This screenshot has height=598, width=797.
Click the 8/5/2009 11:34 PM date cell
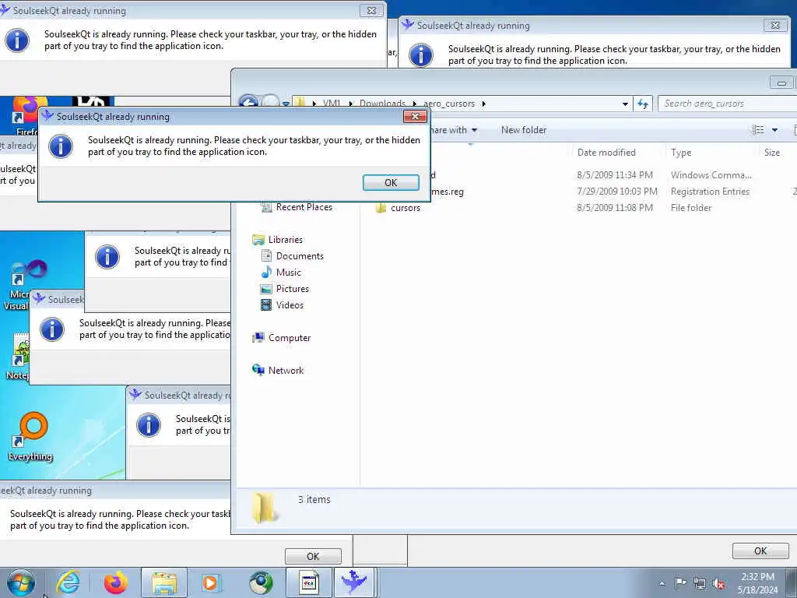tap(615, 175)
